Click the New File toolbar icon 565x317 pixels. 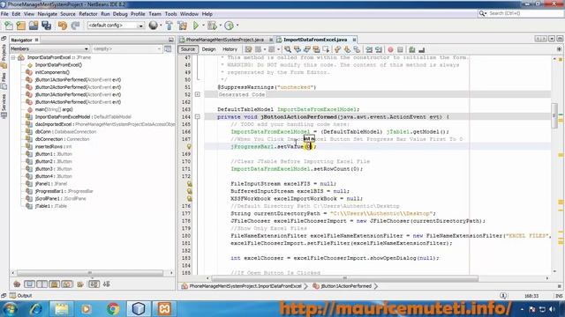(x=9, y=26)
